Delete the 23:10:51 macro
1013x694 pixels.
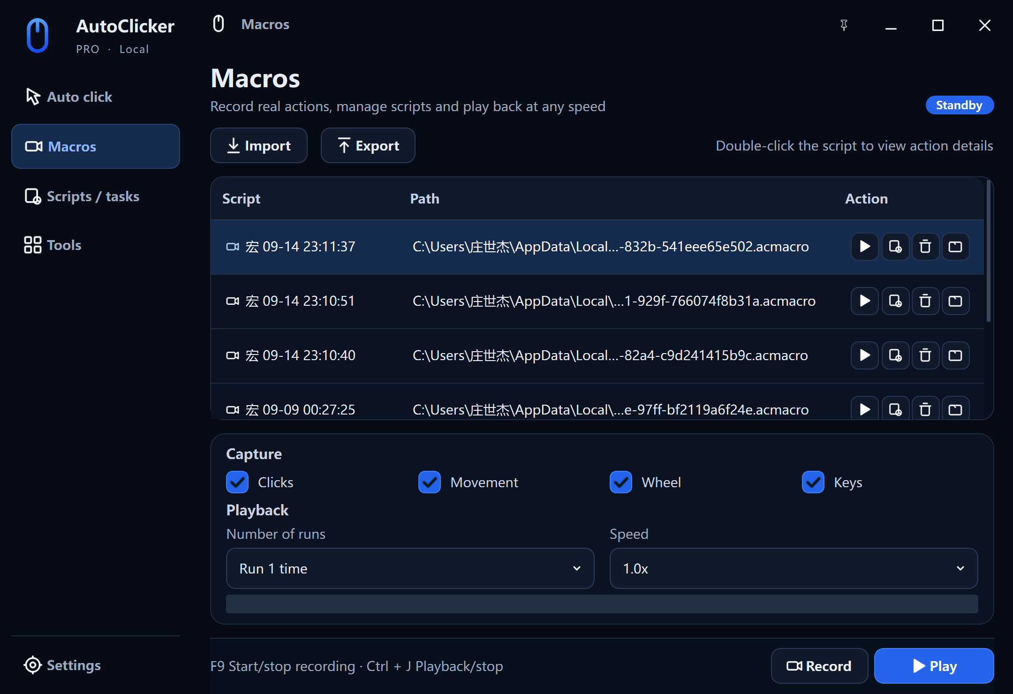(925, 301)
